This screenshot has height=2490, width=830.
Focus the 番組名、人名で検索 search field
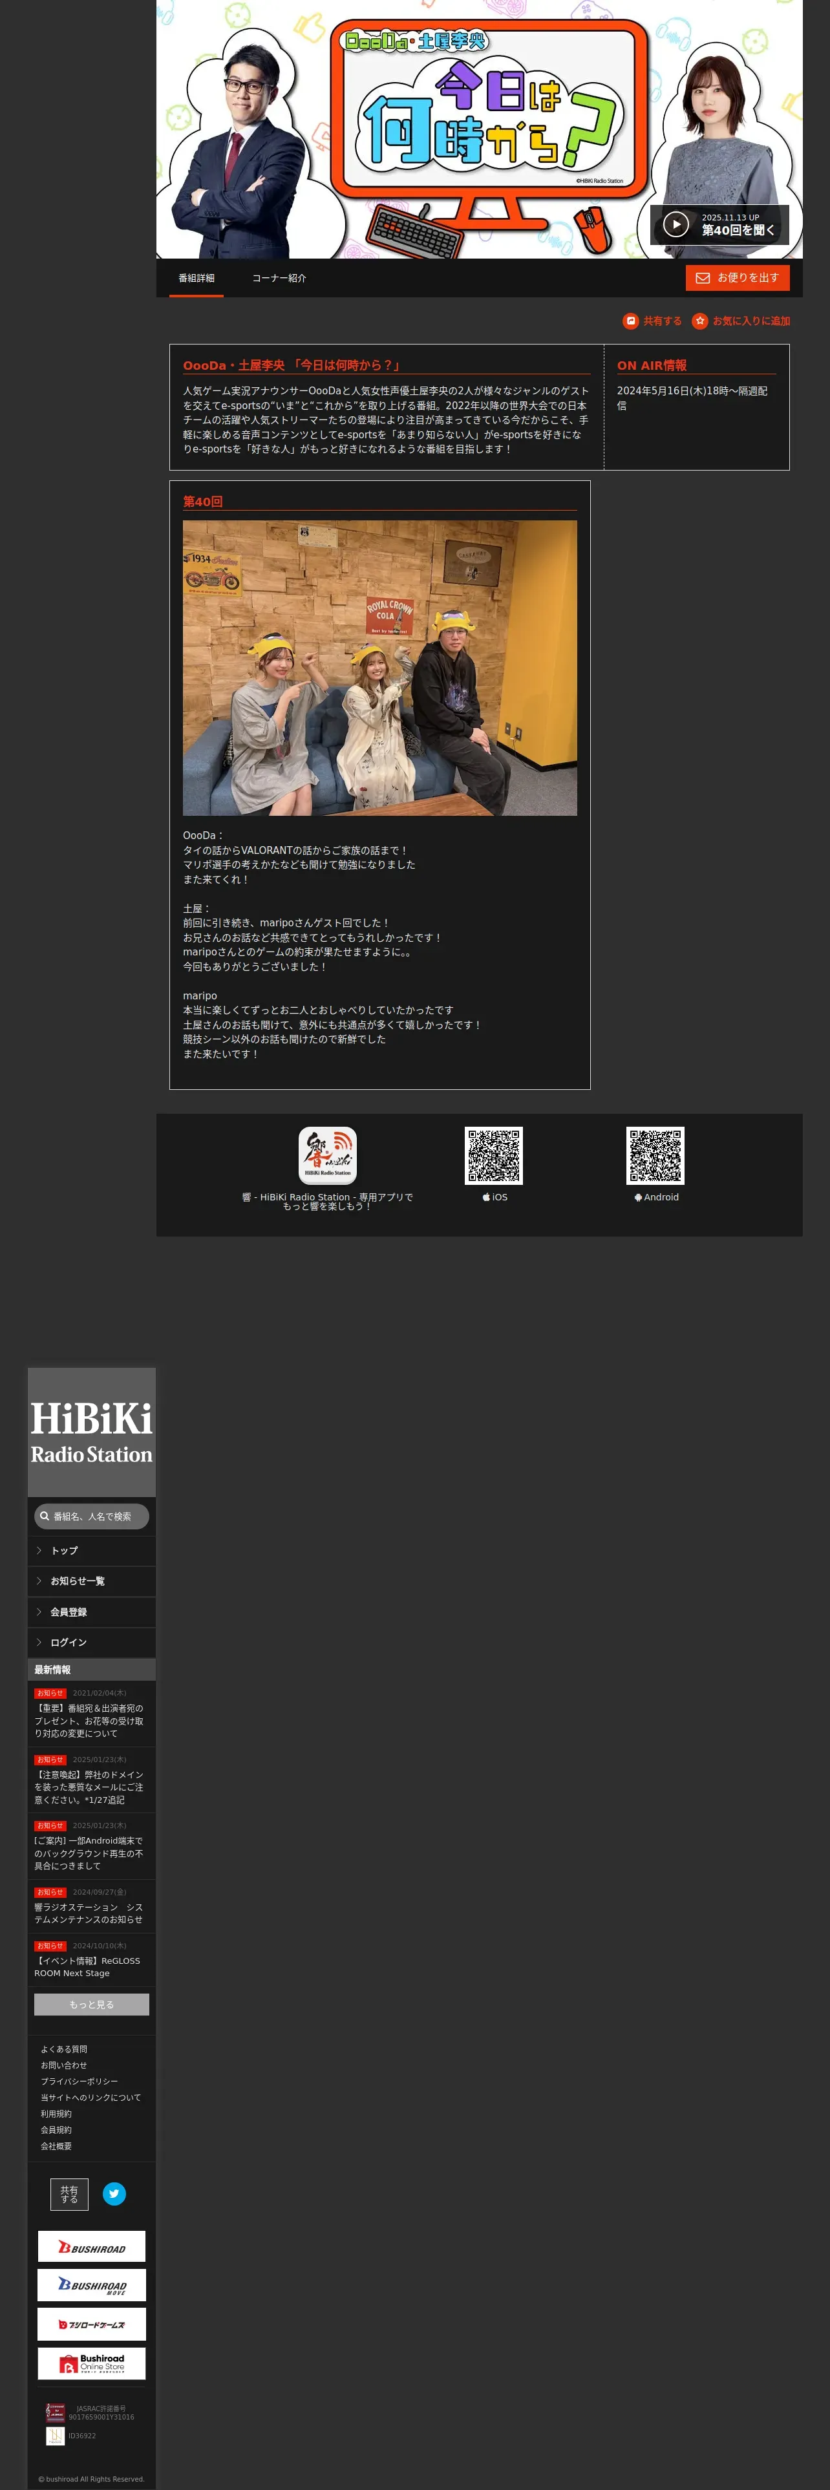(x=92, y=1516)
